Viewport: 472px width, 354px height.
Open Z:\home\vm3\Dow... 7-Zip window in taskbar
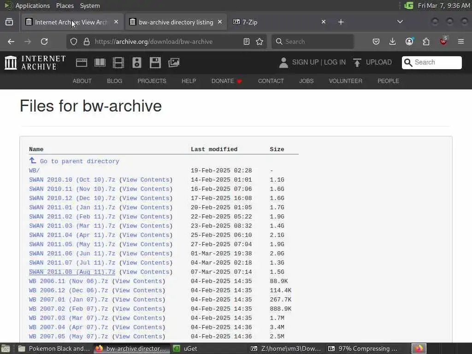coord(286,348)
